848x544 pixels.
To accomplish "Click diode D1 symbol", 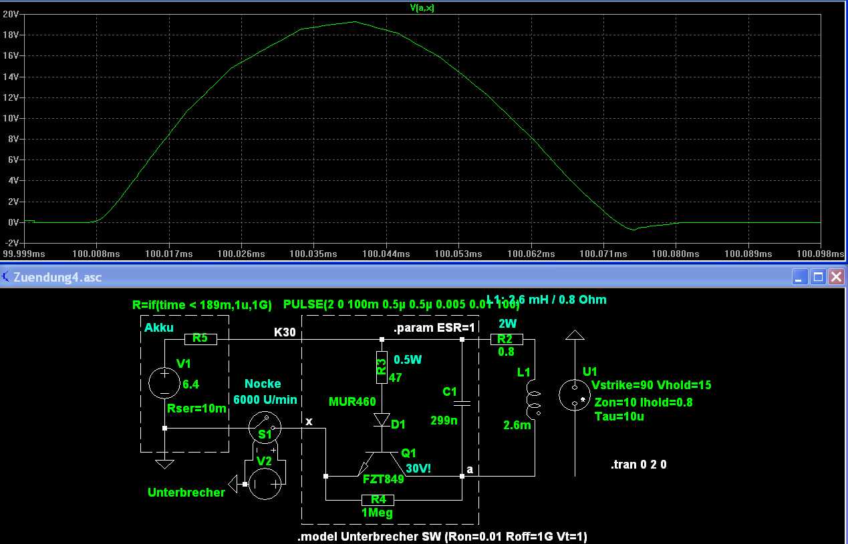I will [x=382, y=421].
